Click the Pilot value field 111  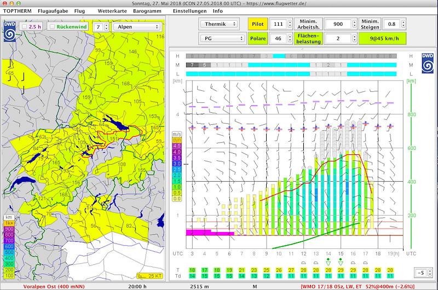[278, 24]
